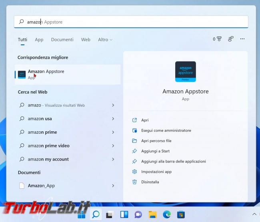Click the pin icon beside Aggiungi a Start
Image resolution: width=260 pixels, height=222 pixels.
tap(134, 151)
